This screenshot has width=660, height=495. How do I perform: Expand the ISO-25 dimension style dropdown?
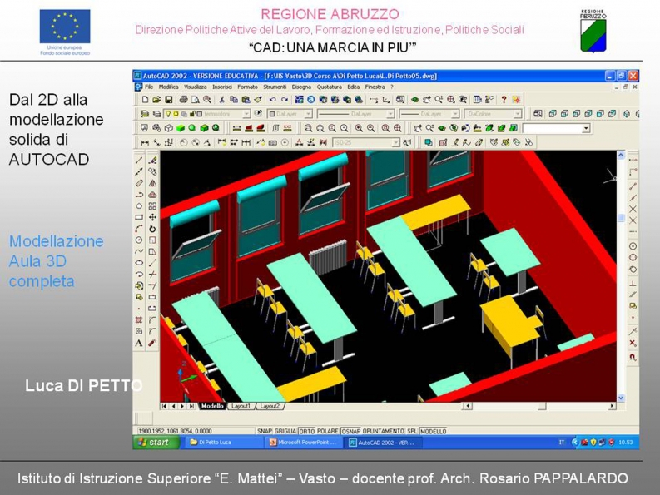pos(366,143)
